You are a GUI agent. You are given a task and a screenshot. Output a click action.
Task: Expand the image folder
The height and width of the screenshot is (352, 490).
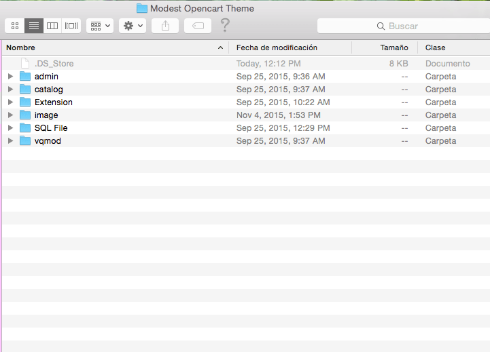click(10, 115)
